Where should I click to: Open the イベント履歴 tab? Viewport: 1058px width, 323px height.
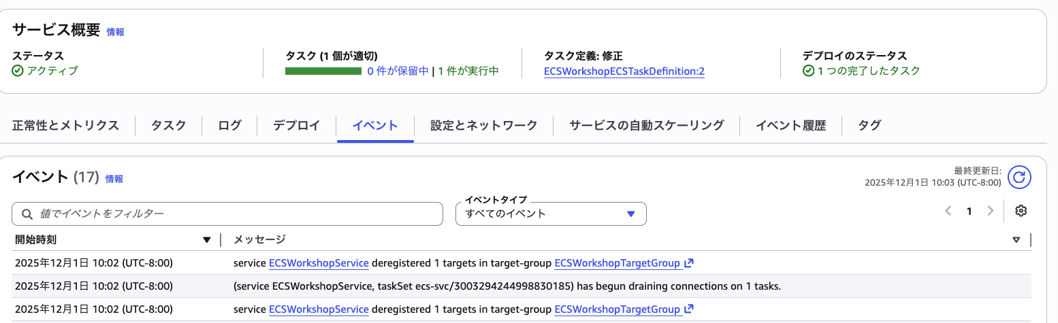(x=790, y=125)
